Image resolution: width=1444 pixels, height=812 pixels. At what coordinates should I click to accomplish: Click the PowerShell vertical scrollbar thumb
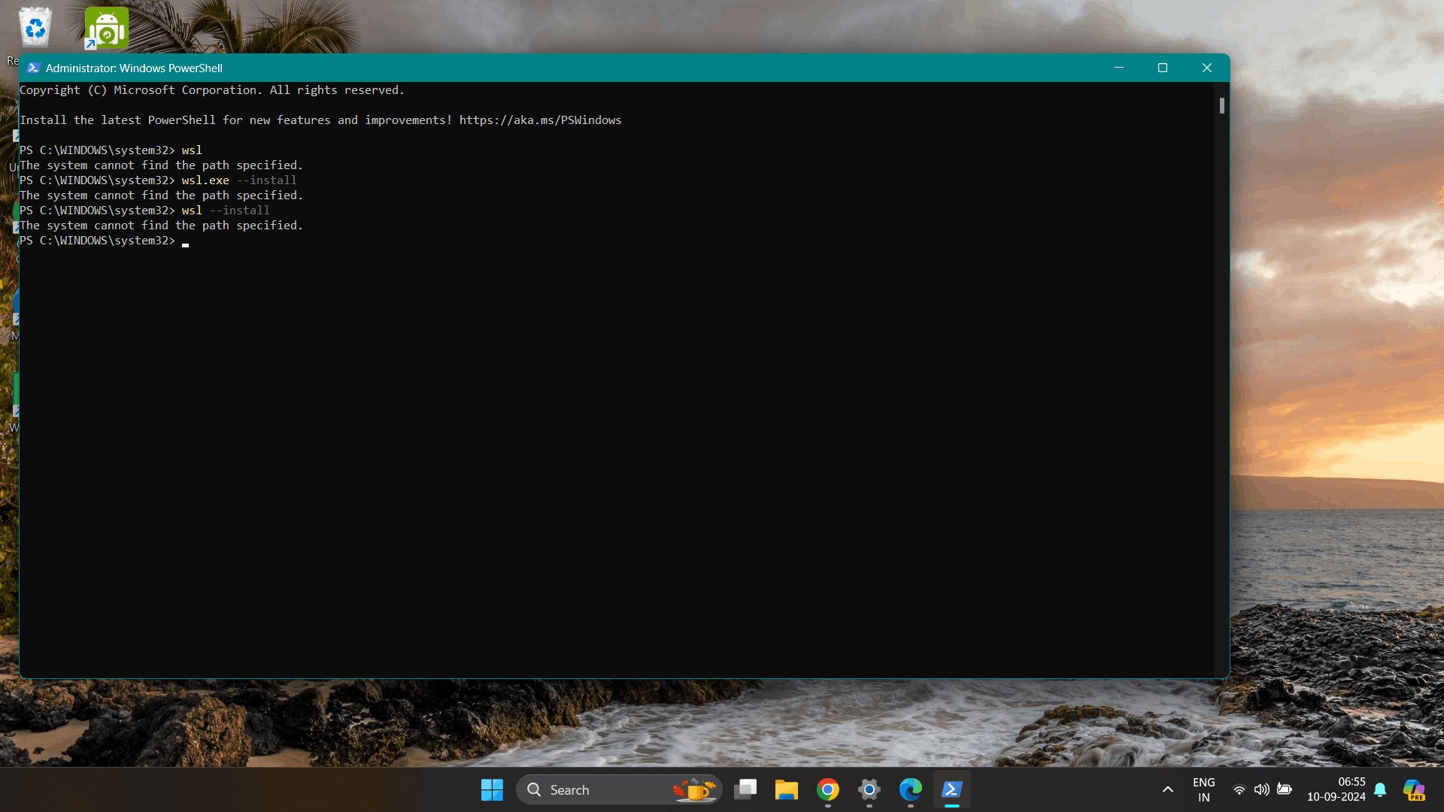tap(1222, 106)
